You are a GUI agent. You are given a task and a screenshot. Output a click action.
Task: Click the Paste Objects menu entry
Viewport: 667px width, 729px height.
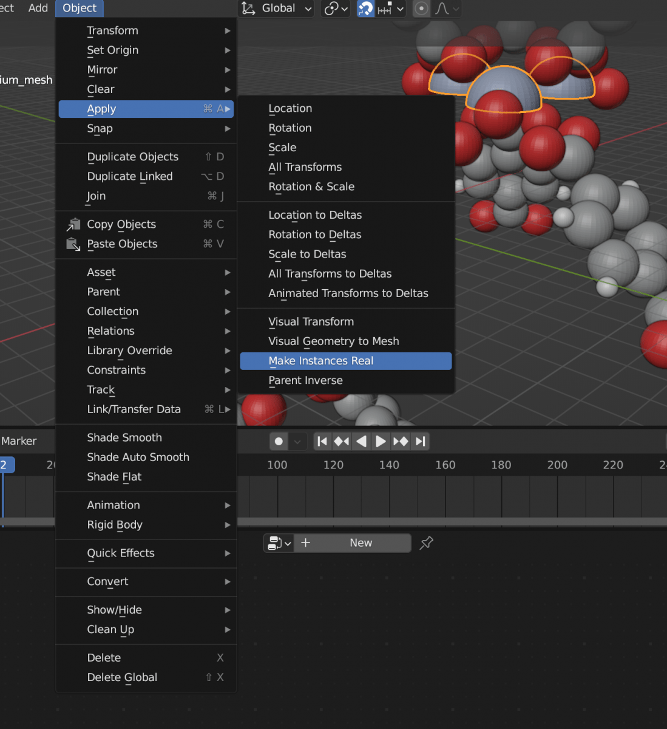coord(146,244)
